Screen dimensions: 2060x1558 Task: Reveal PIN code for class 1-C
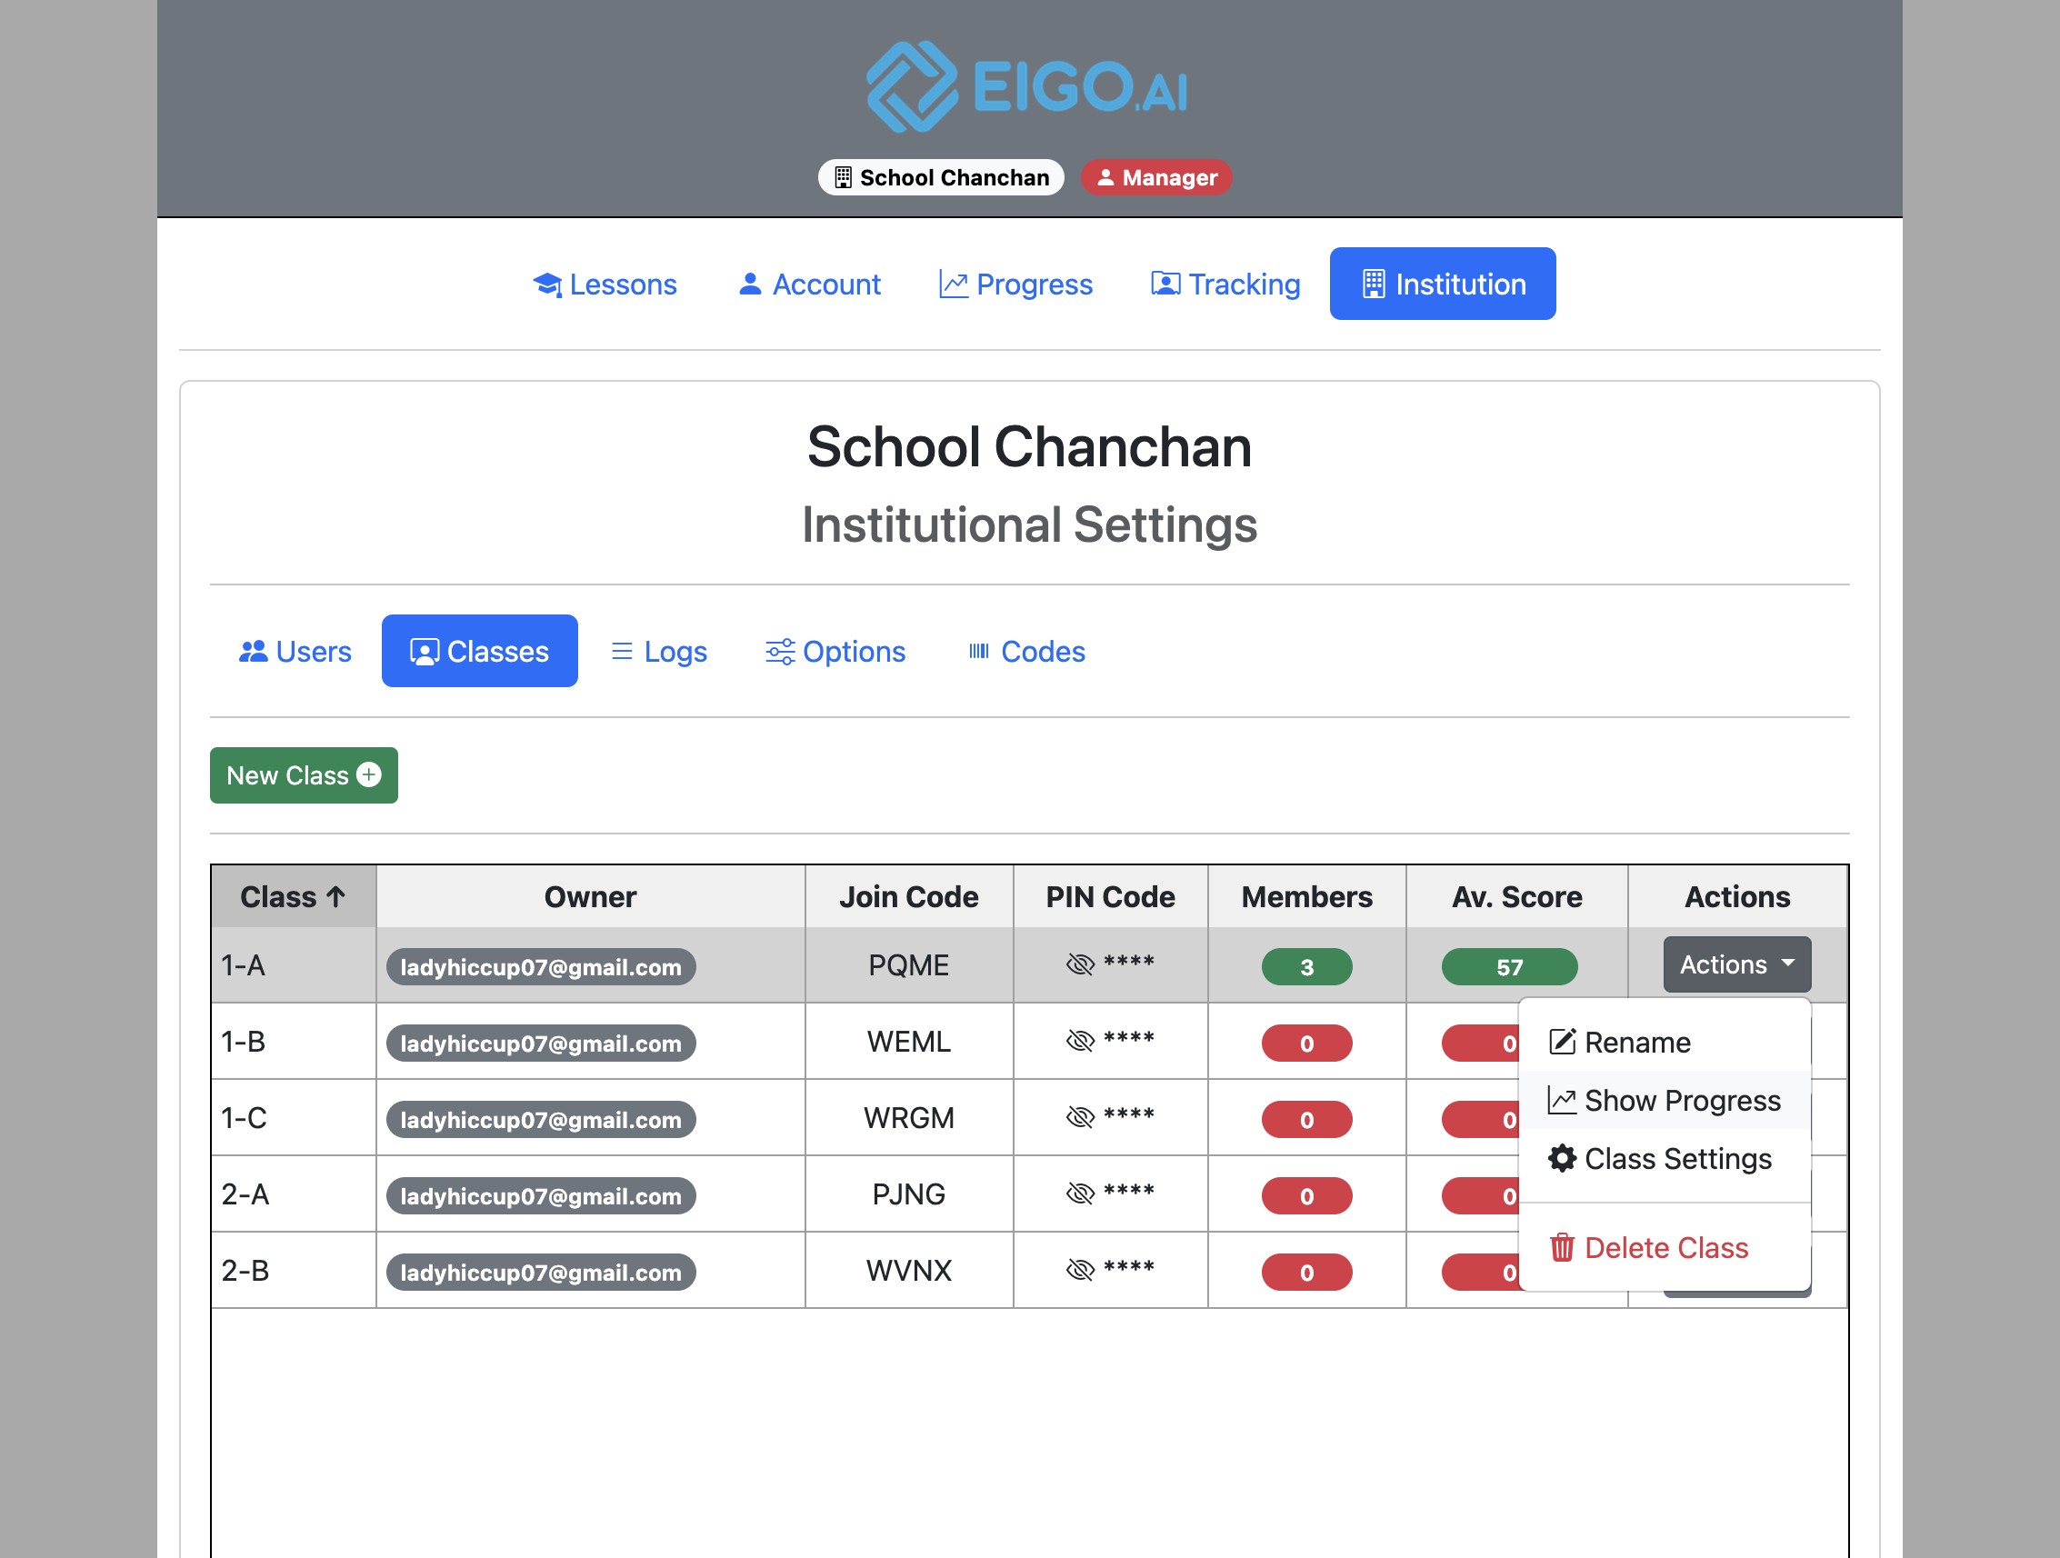pos(1080,1117)
